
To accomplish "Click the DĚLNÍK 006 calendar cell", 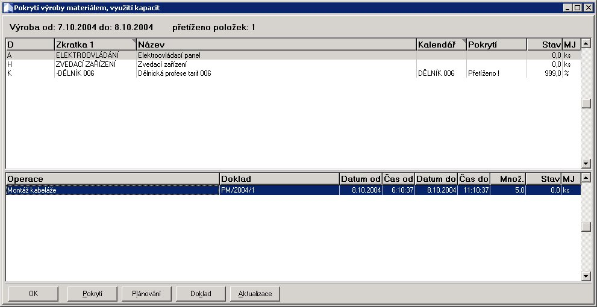I will (x=442, y=73).
